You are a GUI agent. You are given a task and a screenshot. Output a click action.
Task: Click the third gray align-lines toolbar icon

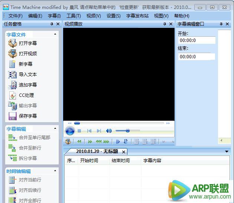(153, 141)
